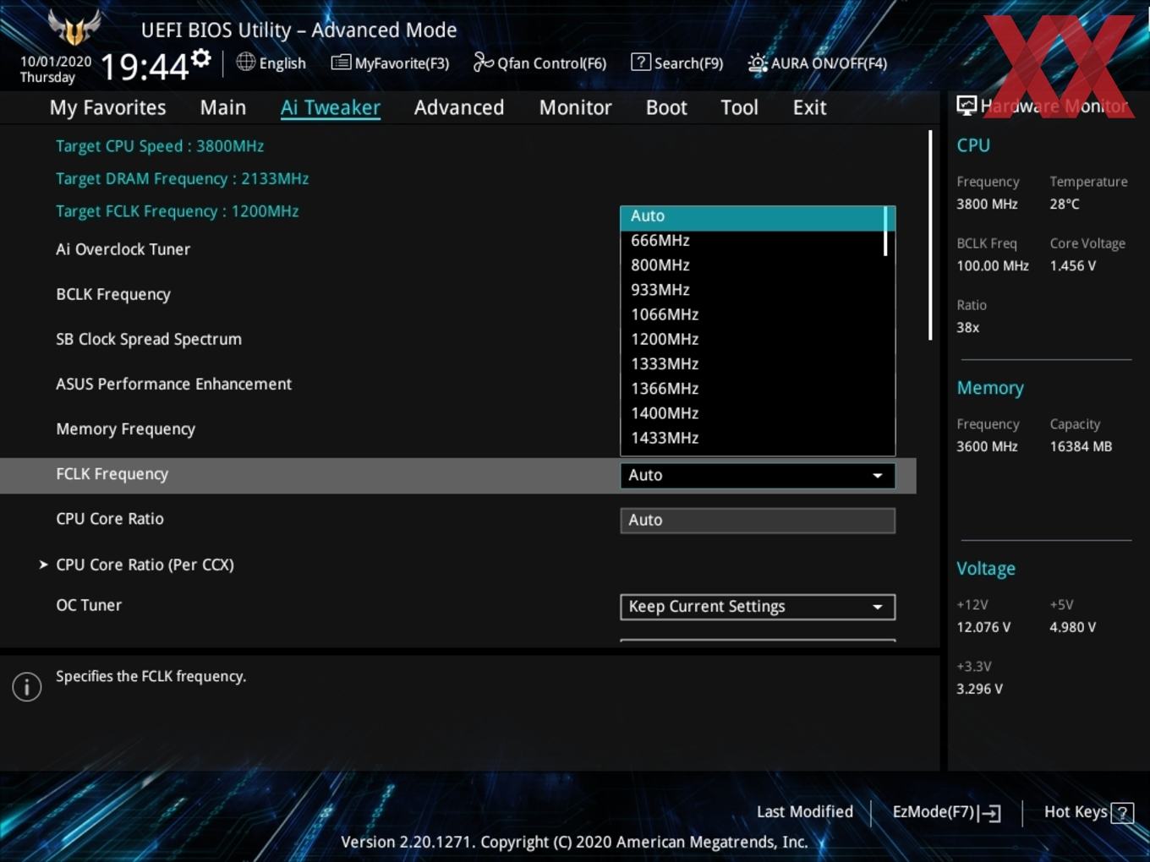Open OC Tuner Keep Current Settings dropdown

point(758,607)
